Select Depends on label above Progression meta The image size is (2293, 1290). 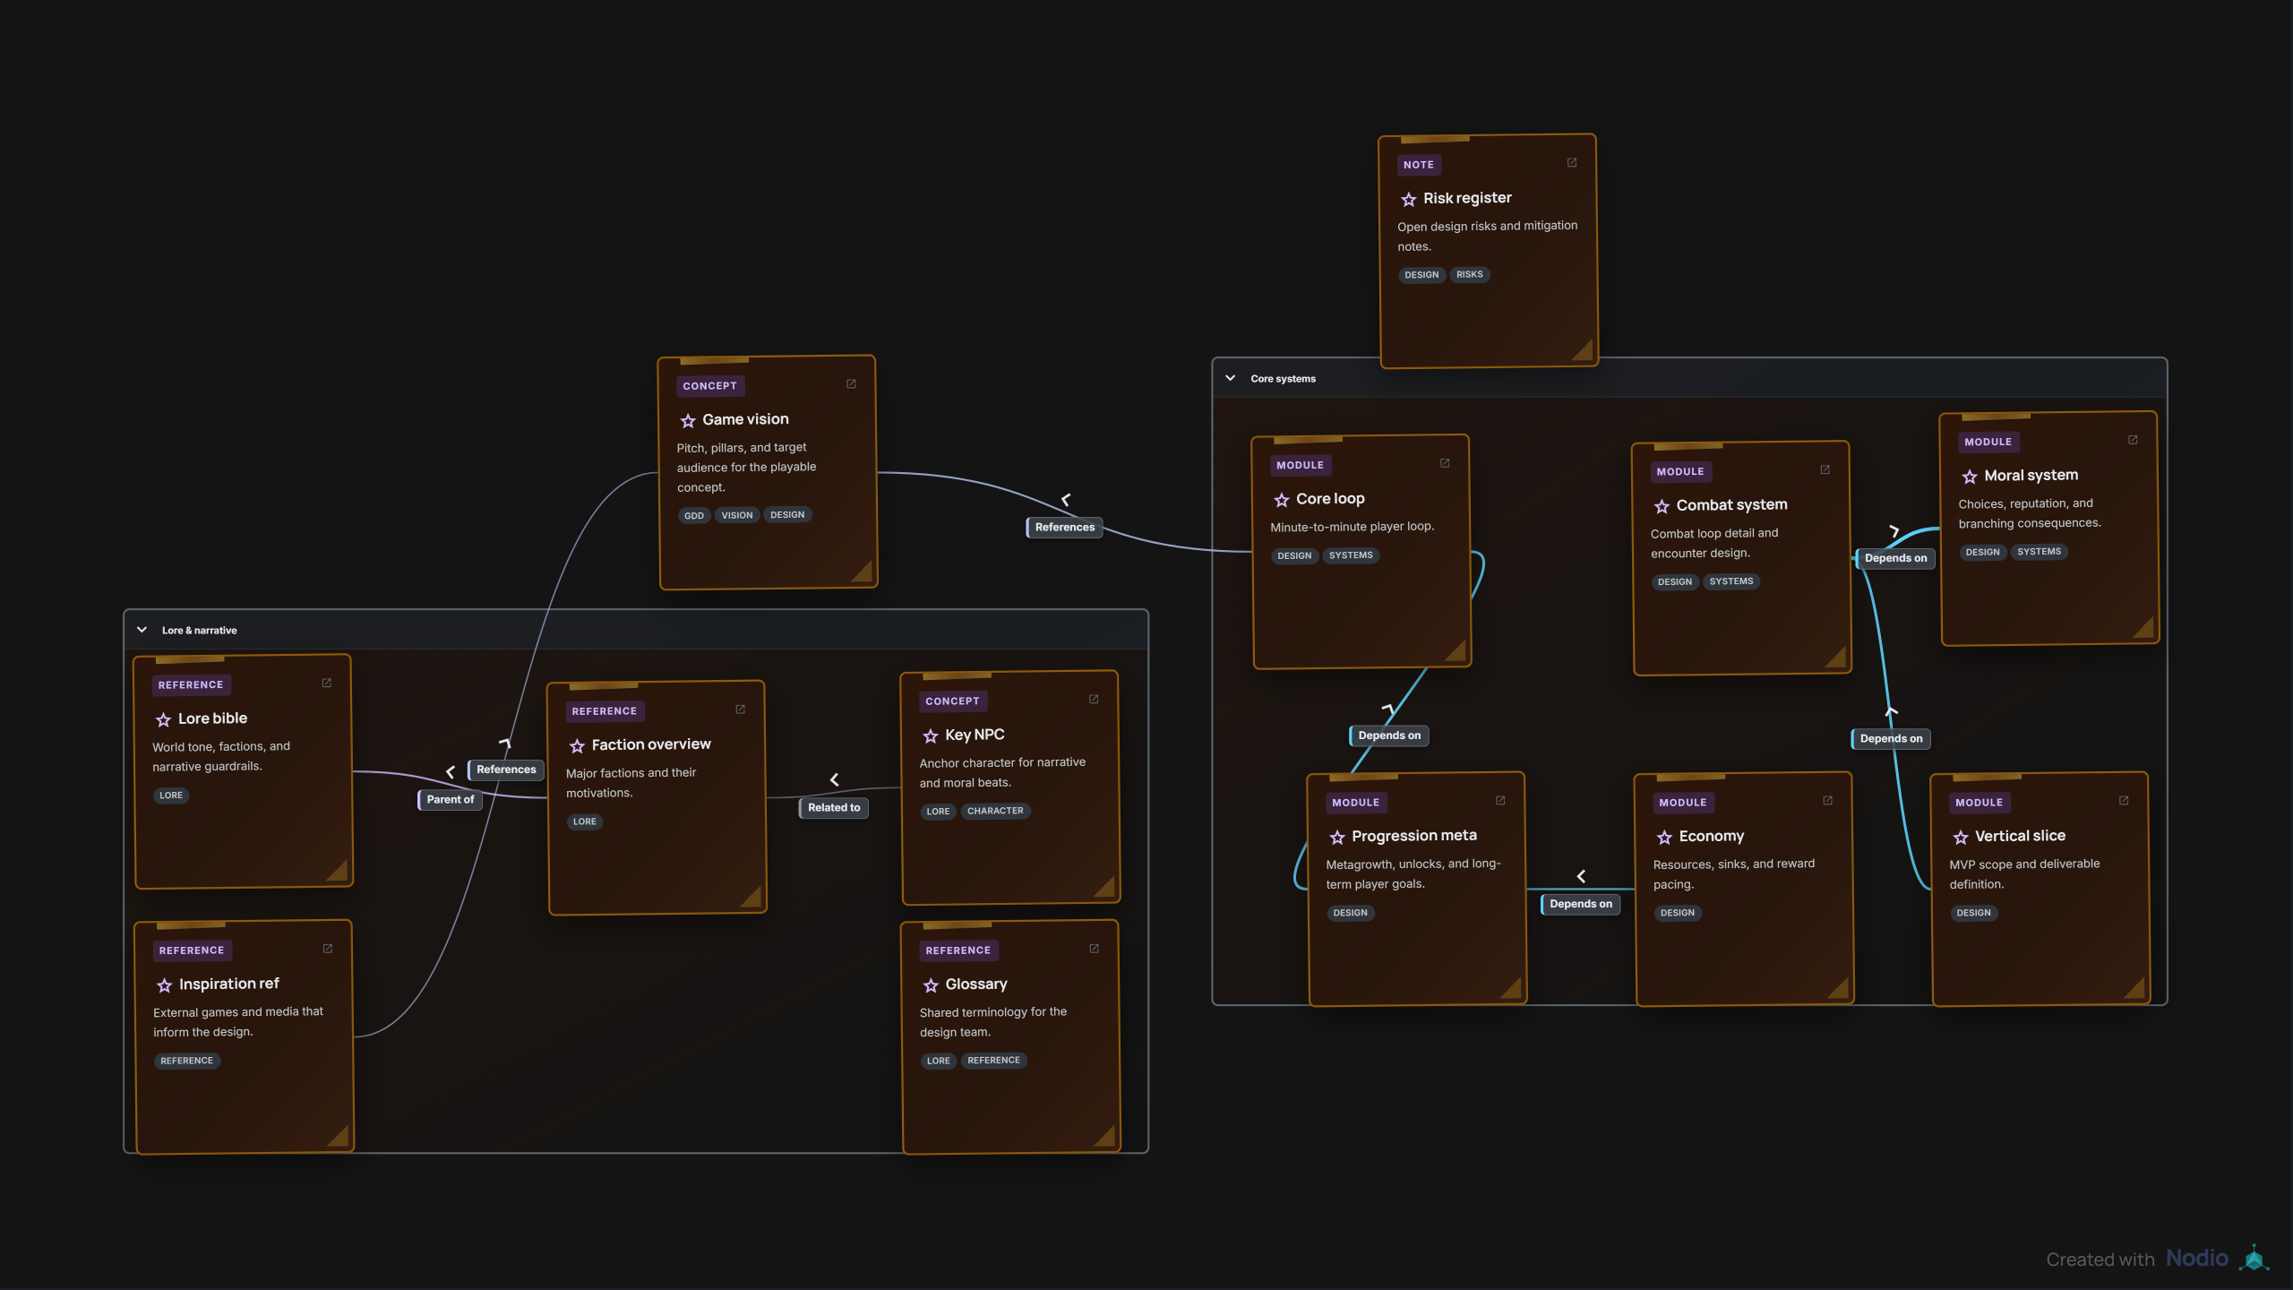[1388, 736]
